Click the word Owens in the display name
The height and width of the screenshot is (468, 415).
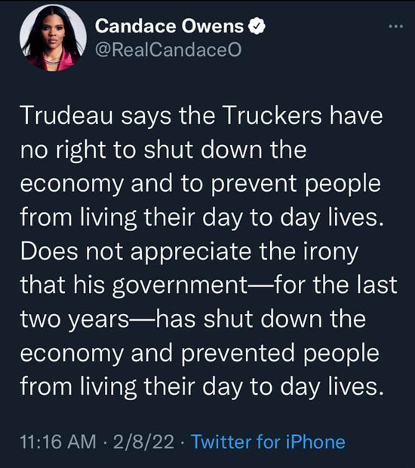tap(213, 26)
